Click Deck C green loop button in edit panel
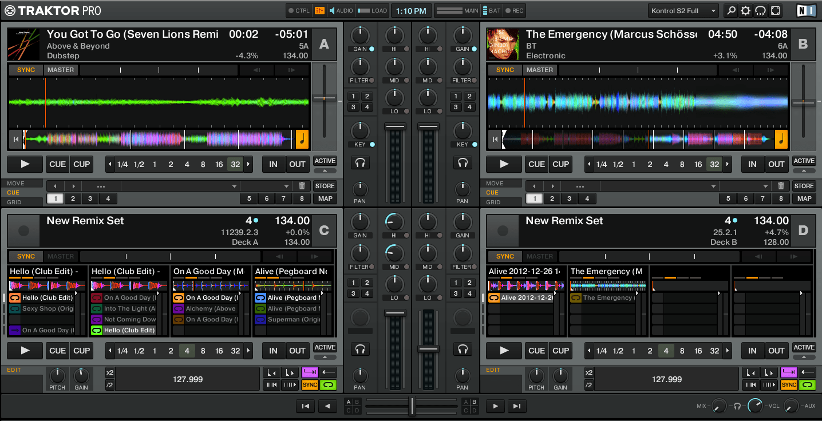Image resolution: width=822 pixels, height=421 pixels. [328, 385]
